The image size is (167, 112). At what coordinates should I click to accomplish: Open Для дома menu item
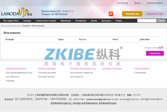point(106,21)
